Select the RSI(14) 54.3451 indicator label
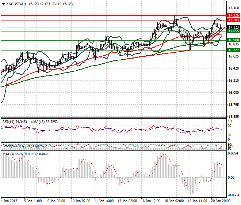 (x=15, y=122)
